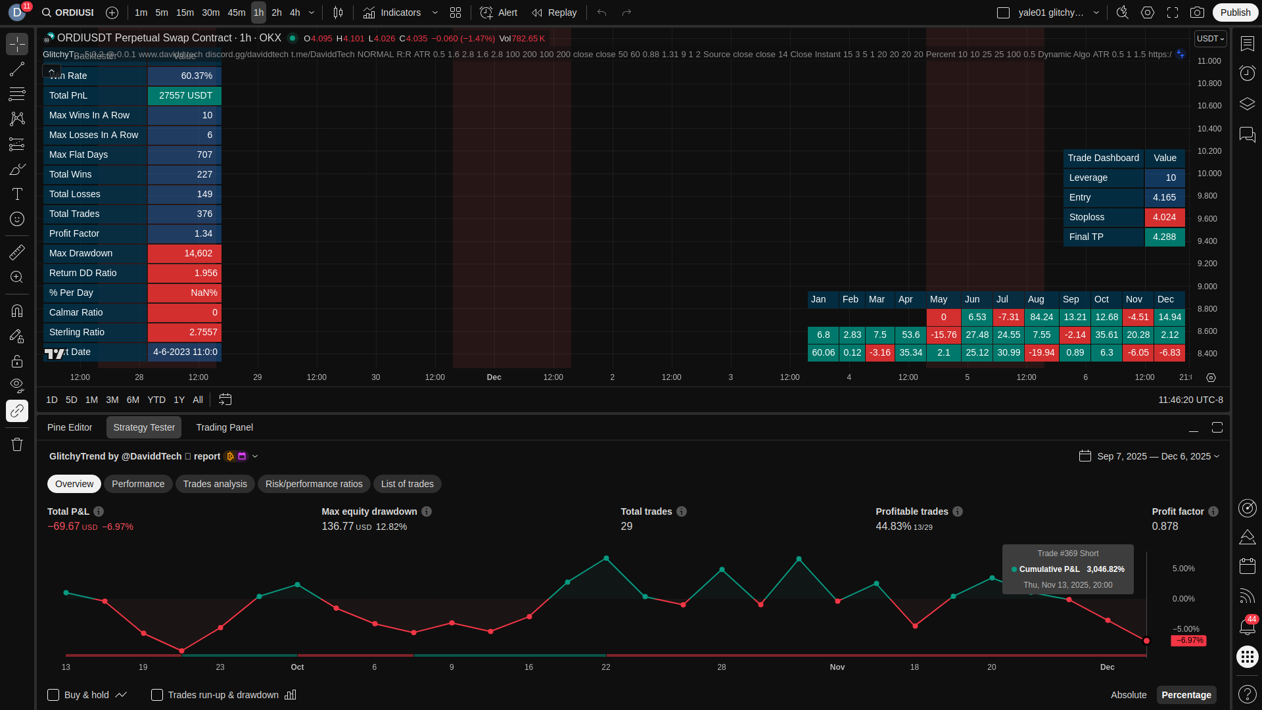This screenshot has width=1262, height=710.
Task: Open the Alerts clock panel icon
Action: click(x=1247, y=73)
